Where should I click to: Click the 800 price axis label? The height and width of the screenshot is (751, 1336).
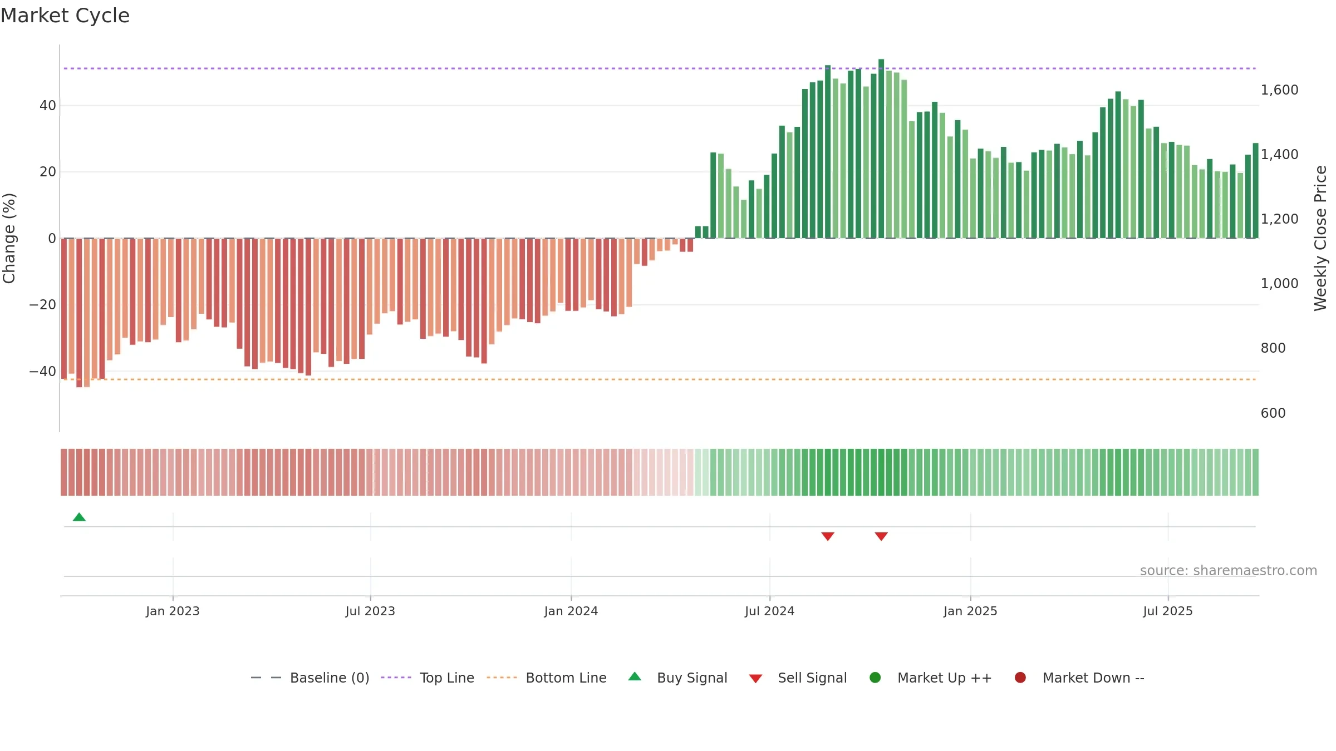(x=1273, y=348)
